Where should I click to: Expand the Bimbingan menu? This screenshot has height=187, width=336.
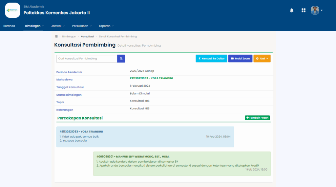pyautogui.click(x=34, y=26)
